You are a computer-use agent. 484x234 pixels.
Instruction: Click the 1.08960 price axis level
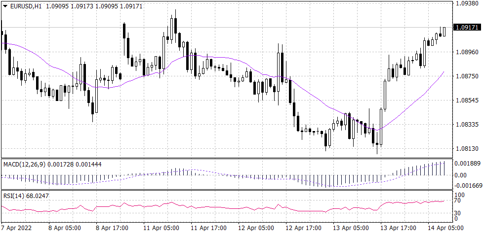coord(467,52)
